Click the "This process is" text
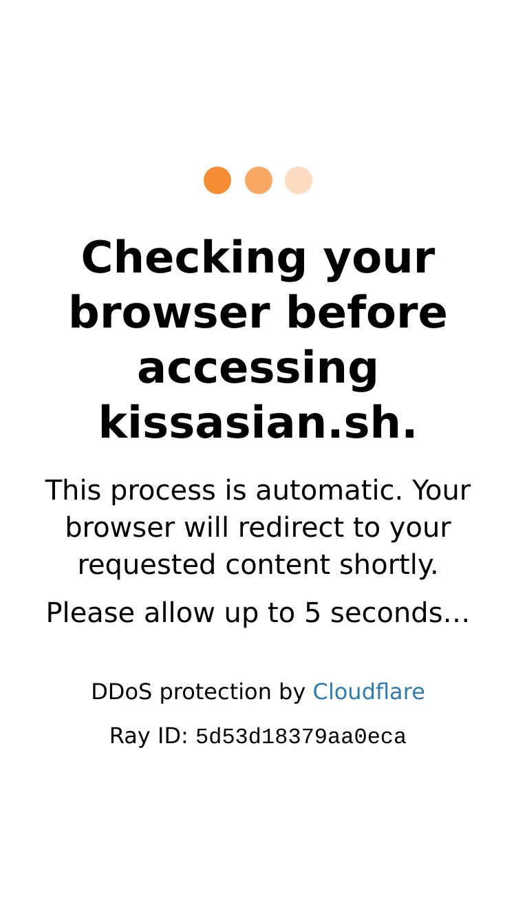This screenshot has width=516, height=918. click(x=147, y=491)
